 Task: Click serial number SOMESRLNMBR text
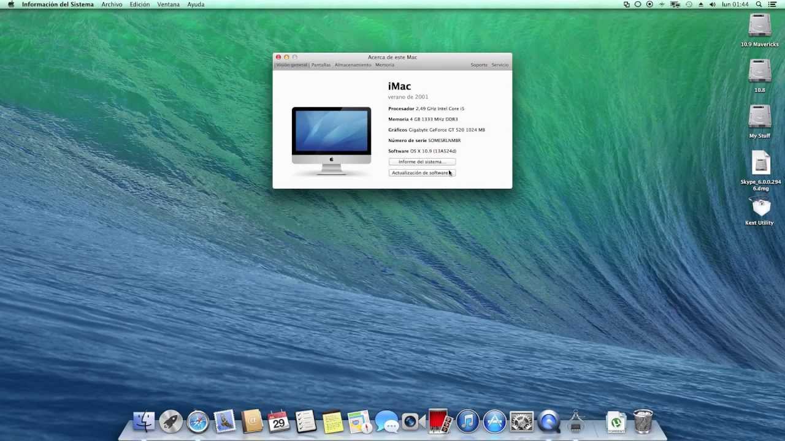[x=444, y=141]
